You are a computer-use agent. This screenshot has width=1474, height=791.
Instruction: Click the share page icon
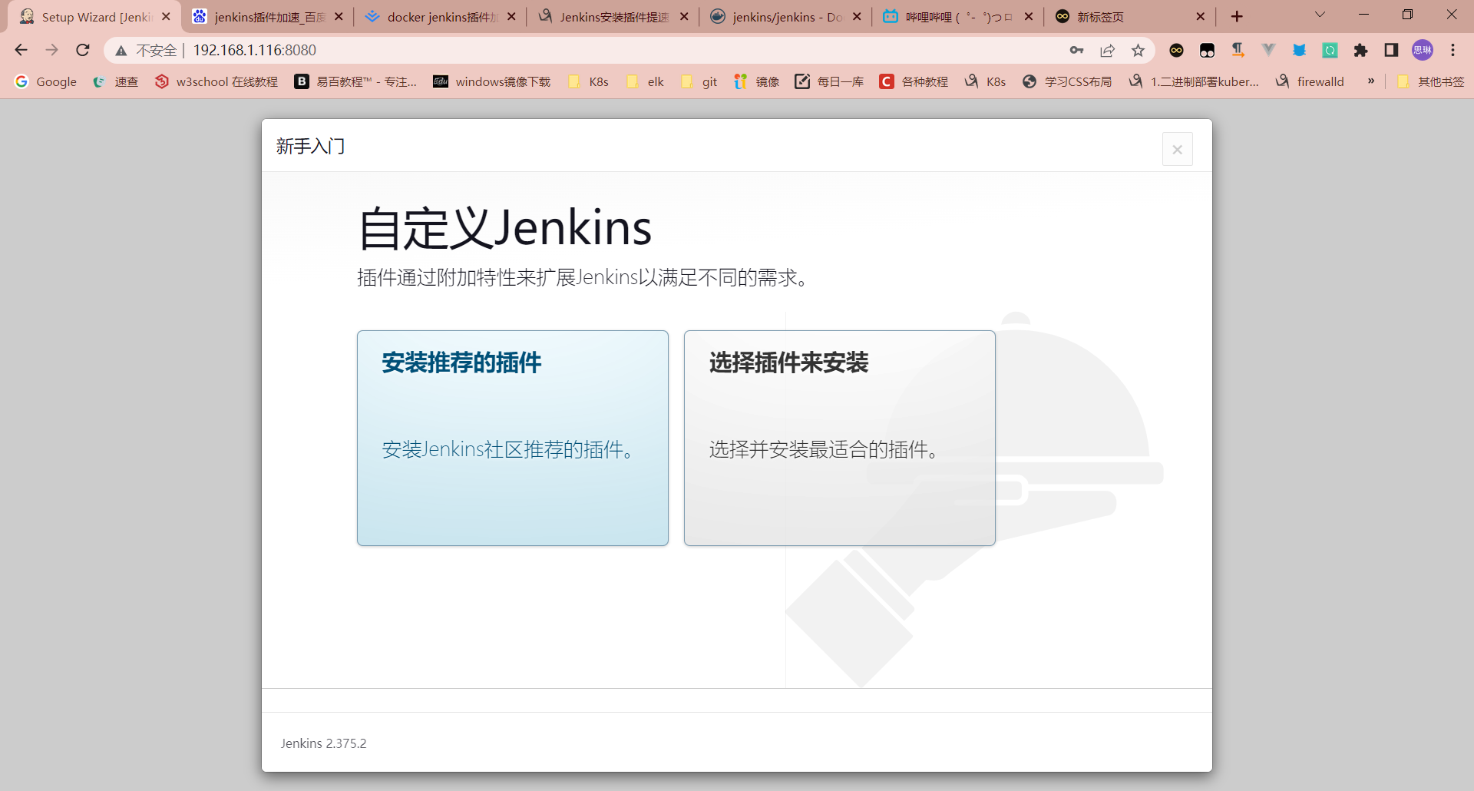(x=1107, y=50)
